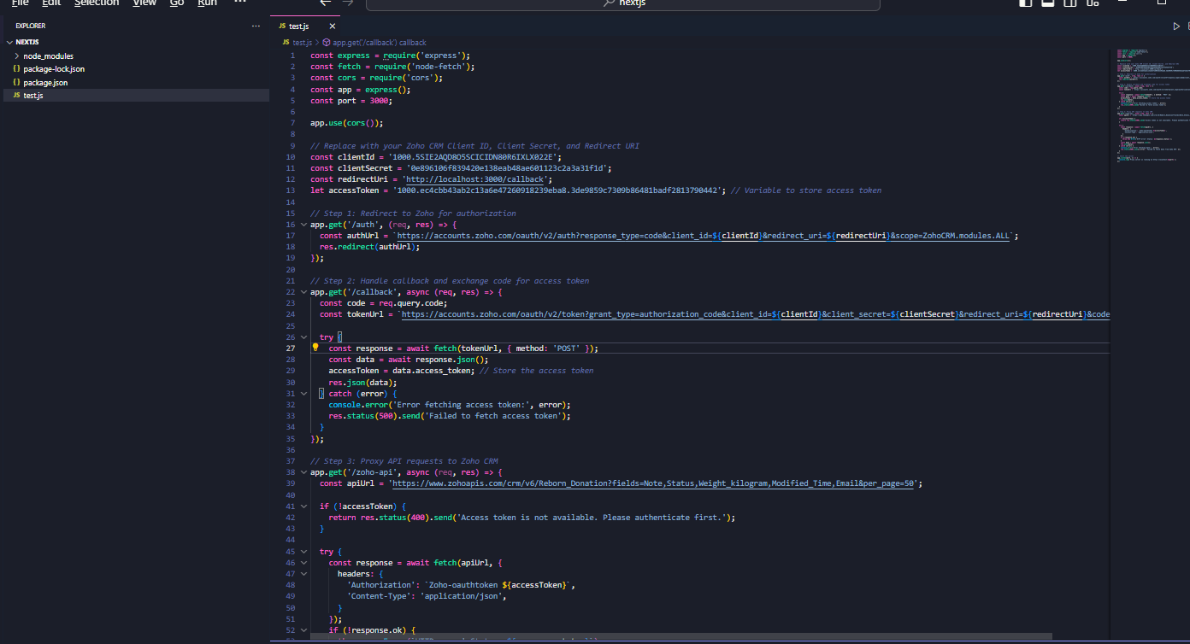Open package-lock.json from the Explorer
Viewport: 1190px width, 644px height.
pos(54,69)
